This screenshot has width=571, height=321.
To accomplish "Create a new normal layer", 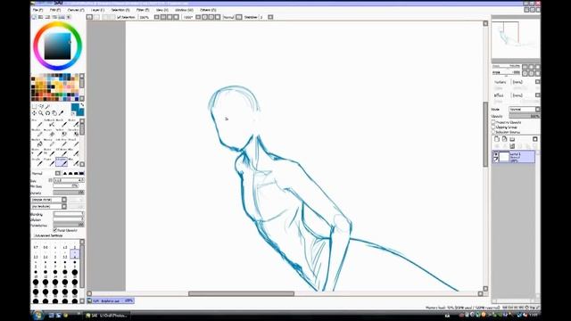I will point(497,139).
